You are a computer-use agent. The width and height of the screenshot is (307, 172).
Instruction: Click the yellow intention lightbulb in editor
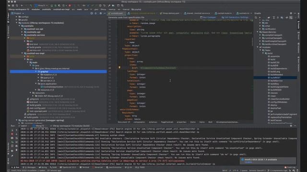click(x=119, y=67)
